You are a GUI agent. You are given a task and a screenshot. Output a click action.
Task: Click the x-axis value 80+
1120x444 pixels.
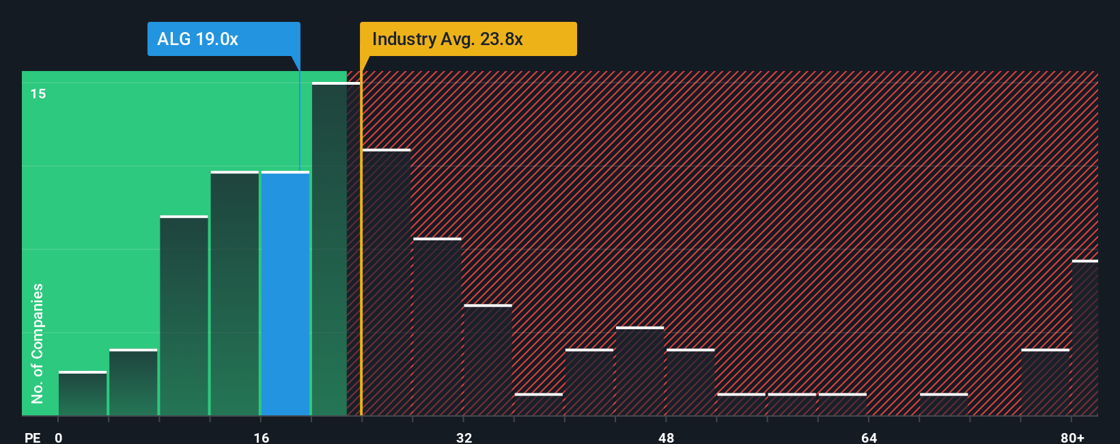1072,437
